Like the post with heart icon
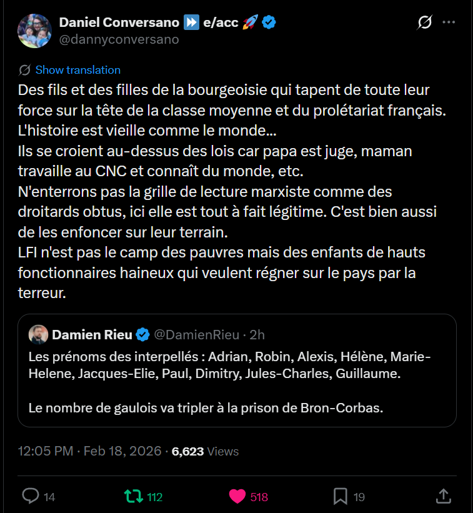This screenshot has height=513, width=473. (237, 496)
